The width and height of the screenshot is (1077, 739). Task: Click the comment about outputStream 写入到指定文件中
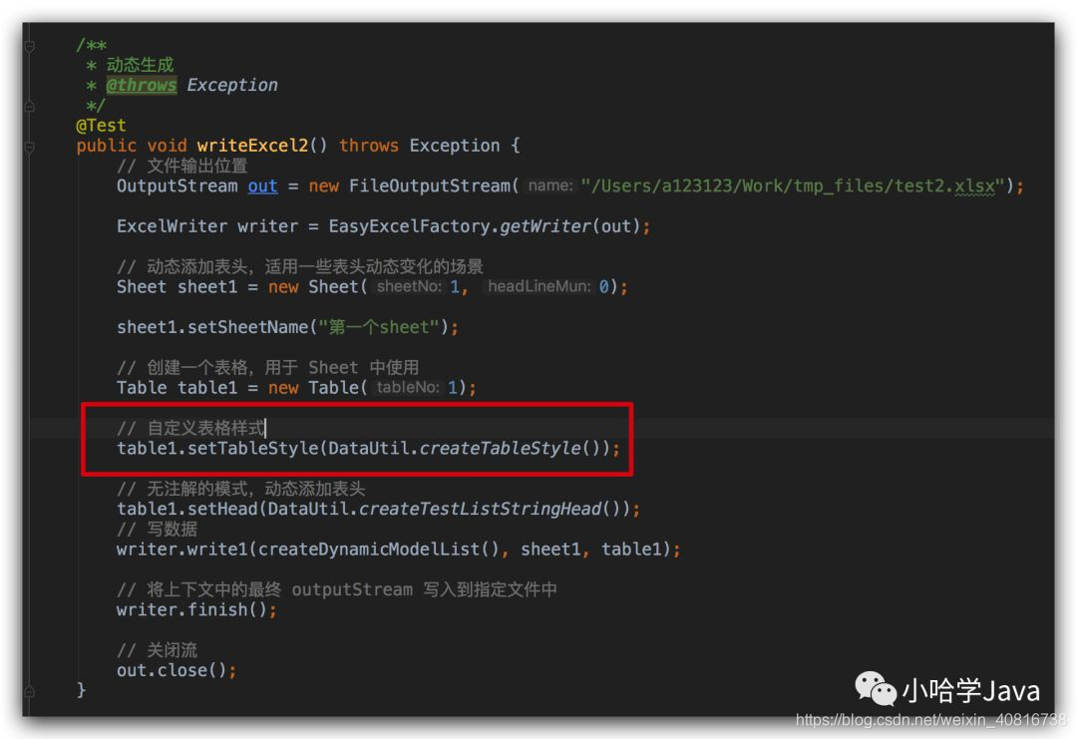pyautogui.click(x=337, y=590)
